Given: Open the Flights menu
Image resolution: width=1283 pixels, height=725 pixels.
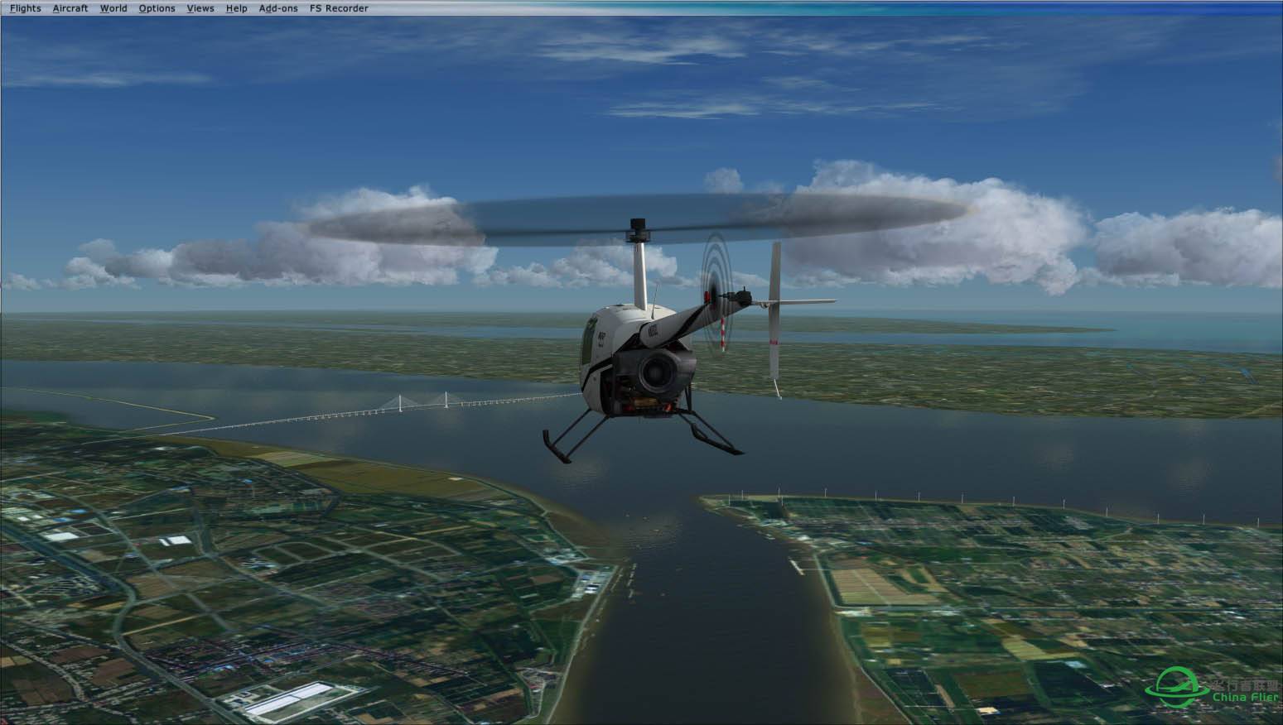Looking at the screenshot, I should tap(25, 8).
